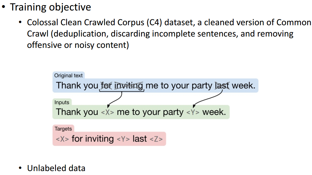Click 'Thank you' in the Inputs box

[77, 112]
